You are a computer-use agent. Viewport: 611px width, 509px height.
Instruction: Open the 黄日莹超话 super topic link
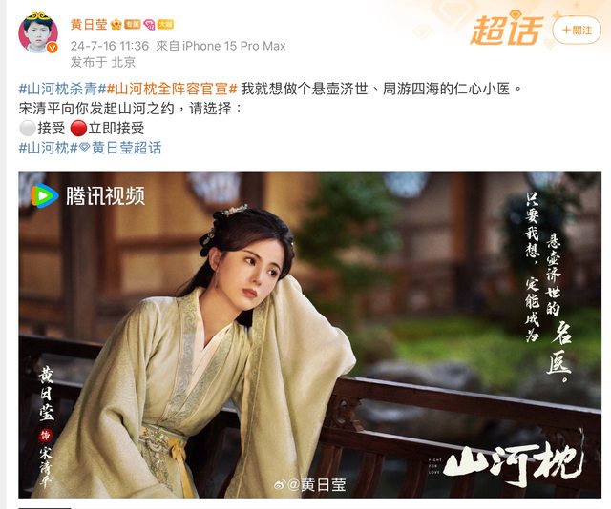coord(126,148)
